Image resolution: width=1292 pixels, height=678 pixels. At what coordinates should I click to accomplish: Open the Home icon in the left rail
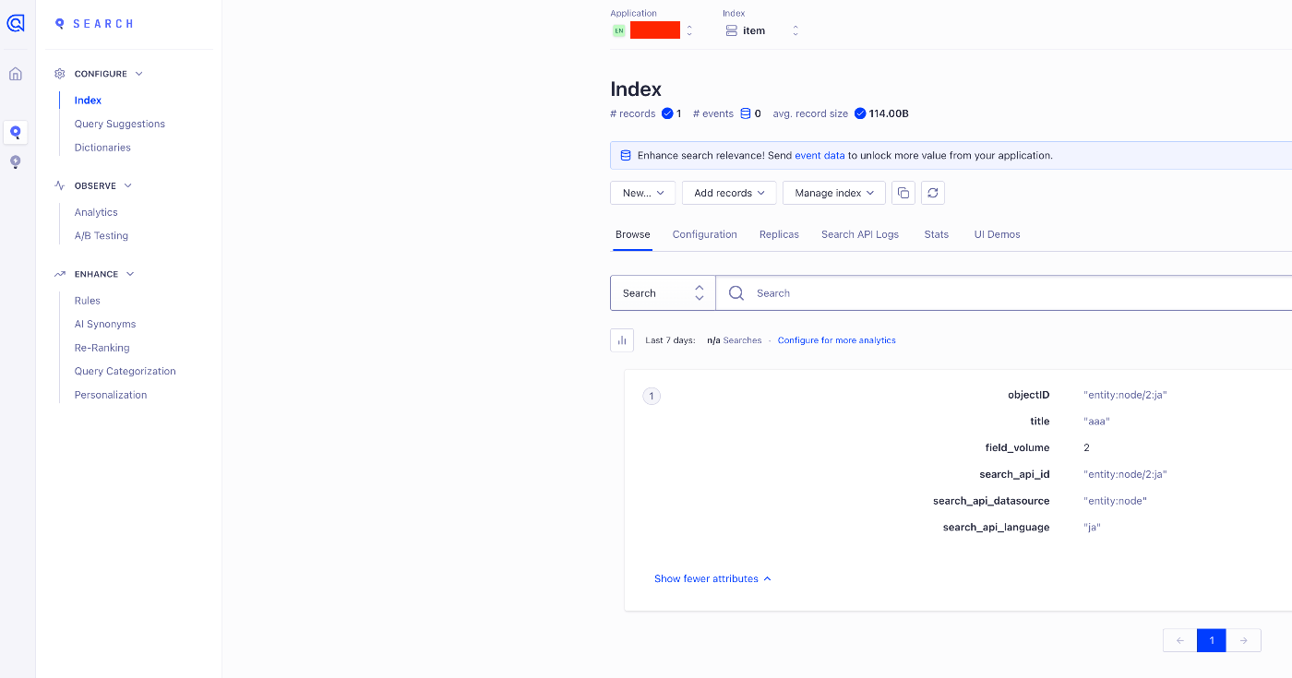click(x=15, y=72)
